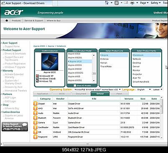Switch to the Document tab

point(81,94)
